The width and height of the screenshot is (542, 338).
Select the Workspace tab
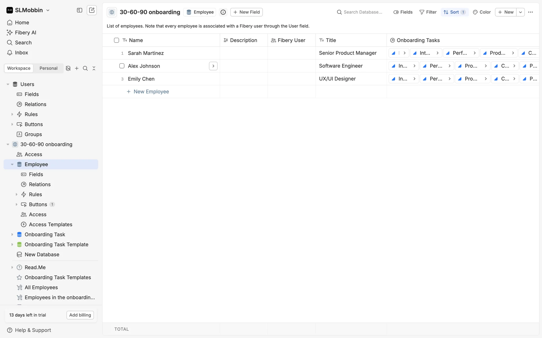tap(19, 68)
